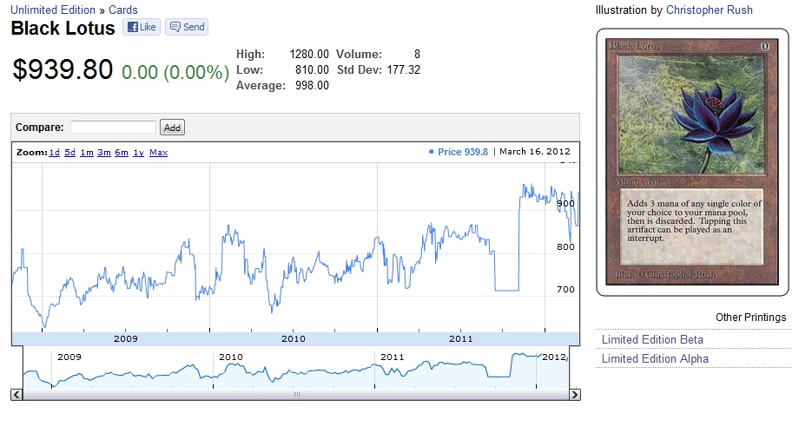This screenshot has width=799, height=426.
Task: Set chart zoom to 3m
Action: [104, 153]
